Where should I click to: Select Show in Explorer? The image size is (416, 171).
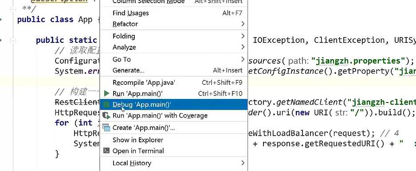[173, 140]
